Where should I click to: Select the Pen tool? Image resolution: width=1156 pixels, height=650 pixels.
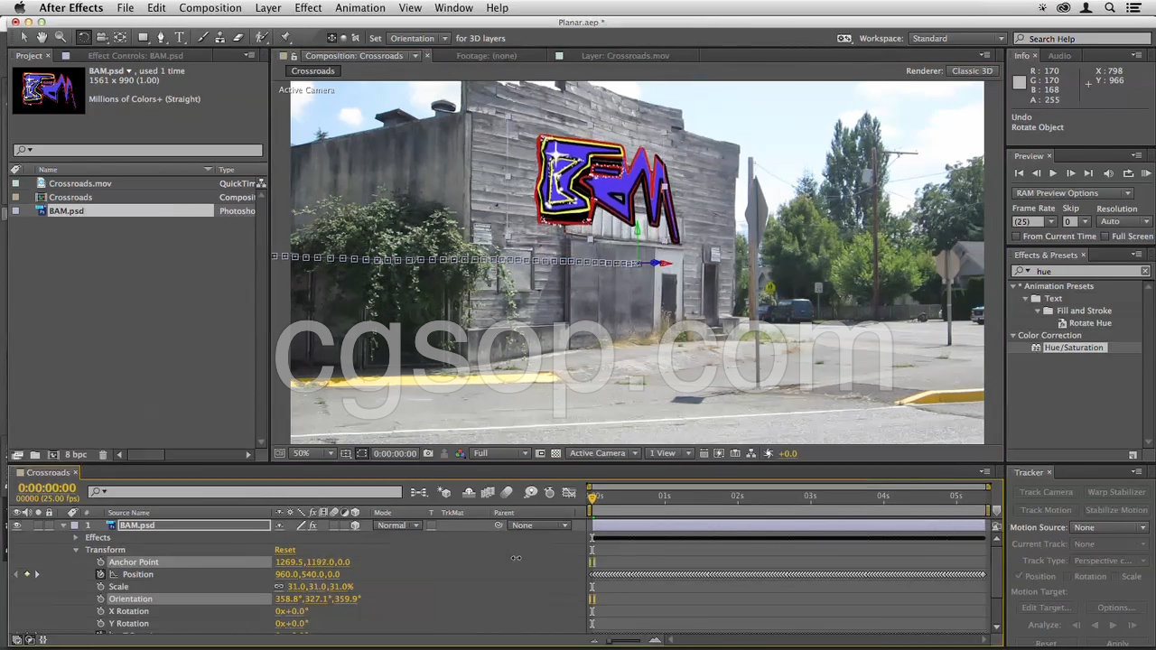[x=162, y=38]
